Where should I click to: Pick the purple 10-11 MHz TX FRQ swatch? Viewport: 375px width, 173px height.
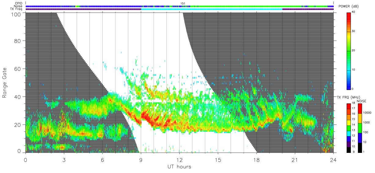349,144
